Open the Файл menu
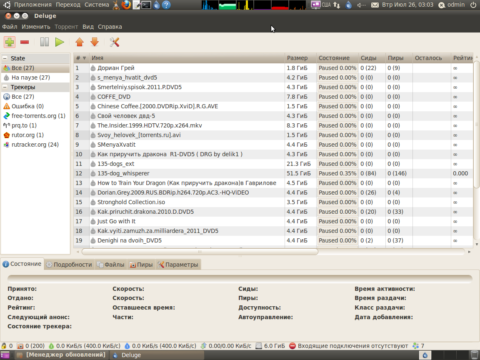This screenshot has width=480, height=360. point(10,27)
